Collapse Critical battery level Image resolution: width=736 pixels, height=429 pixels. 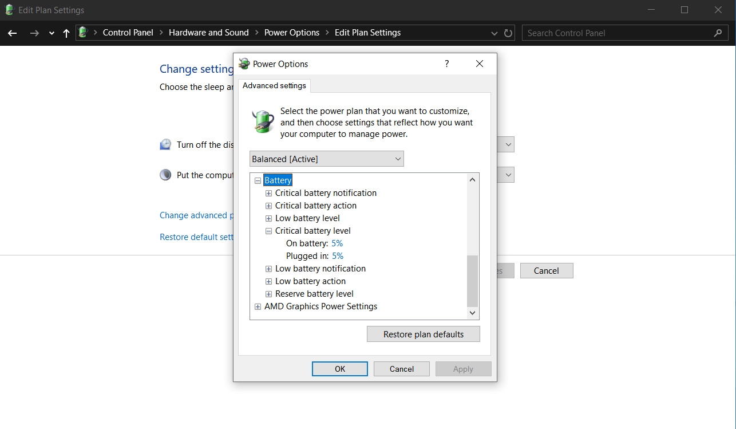[x=268, y=231]
